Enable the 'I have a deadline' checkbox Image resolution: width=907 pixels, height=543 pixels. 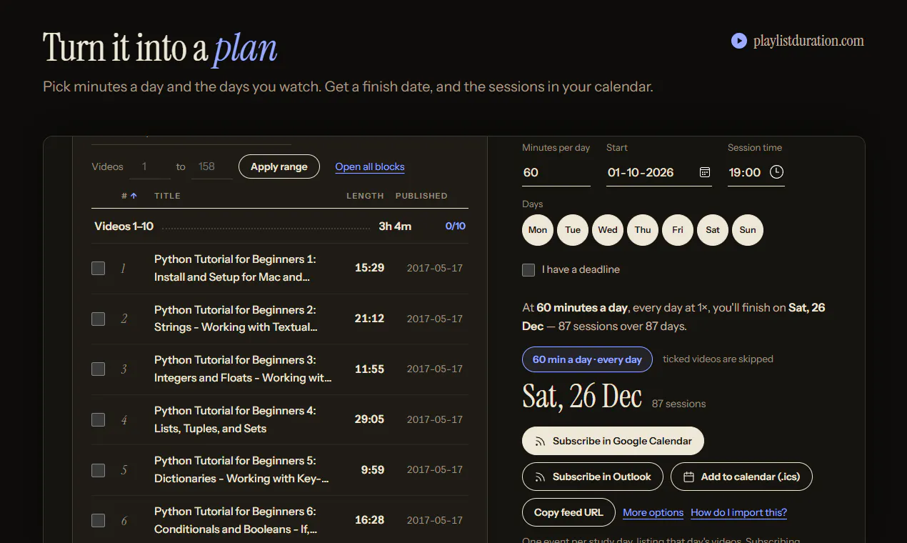click(x=528, y=270)
